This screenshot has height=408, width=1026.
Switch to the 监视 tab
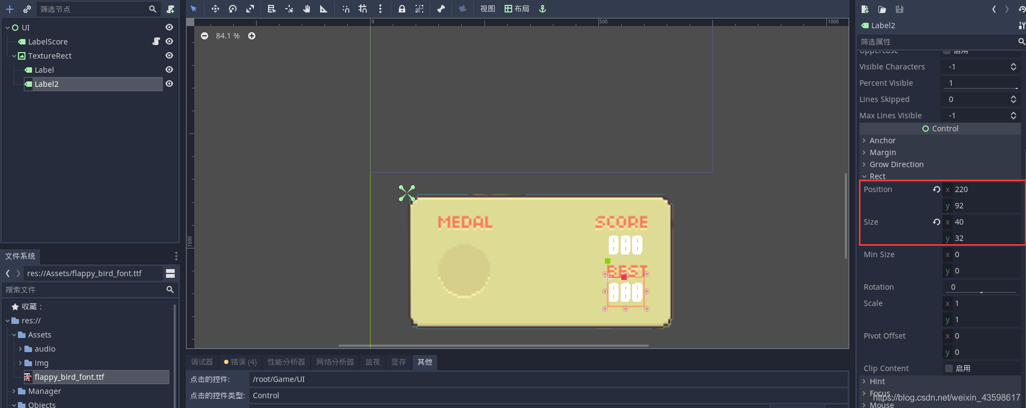point(373,362)
